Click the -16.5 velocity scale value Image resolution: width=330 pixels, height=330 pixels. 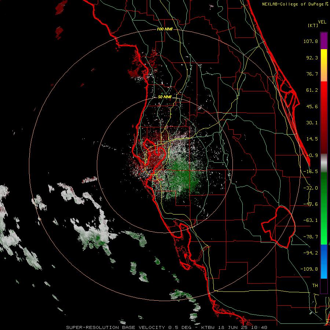click(x=311, y=172)
